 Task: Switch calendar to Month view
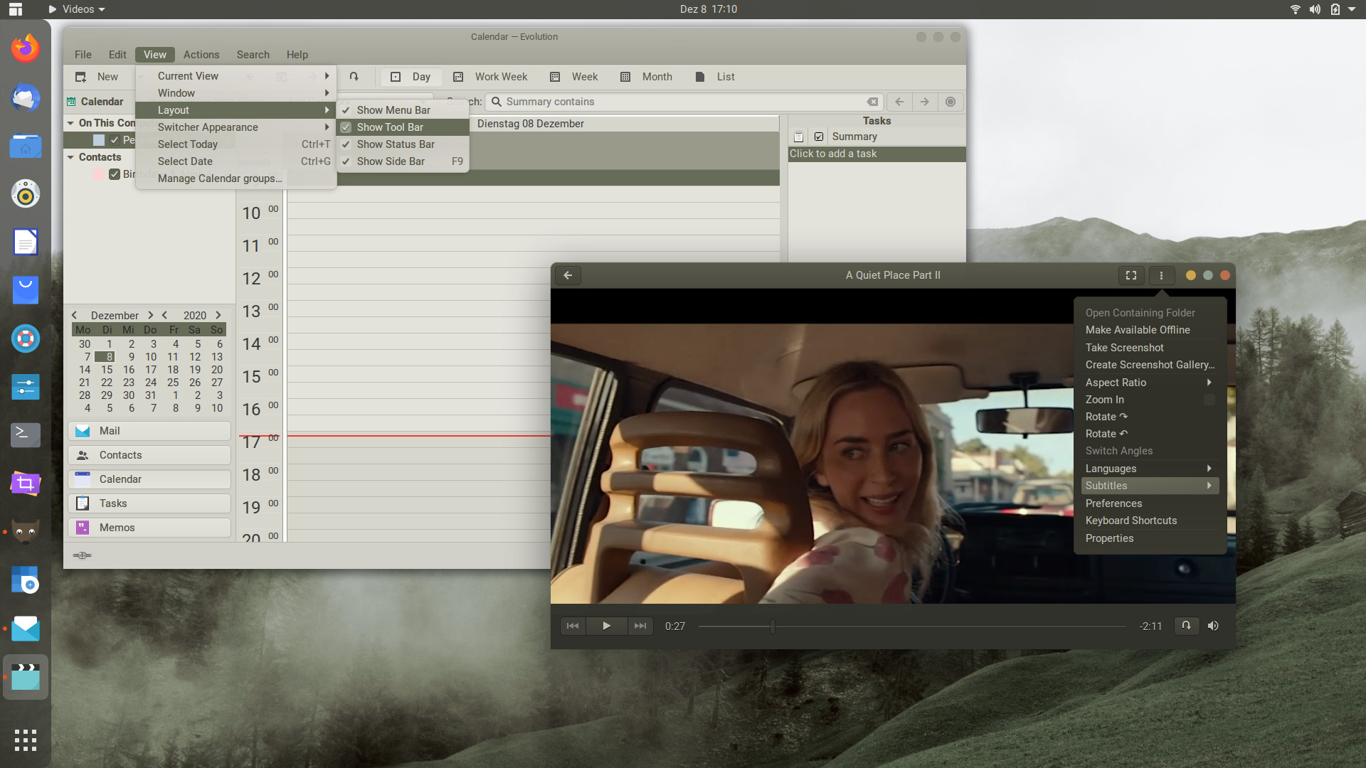[x=646, y=77]
